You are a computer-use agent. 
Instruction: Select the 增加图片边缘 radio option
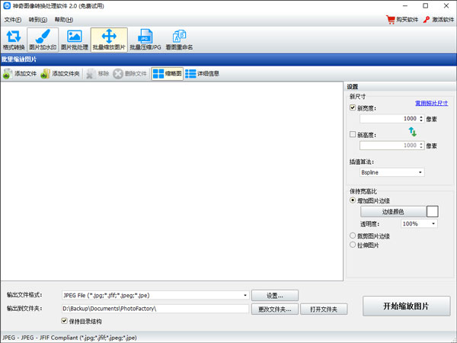pyautogui.click(x=353, y=200)
